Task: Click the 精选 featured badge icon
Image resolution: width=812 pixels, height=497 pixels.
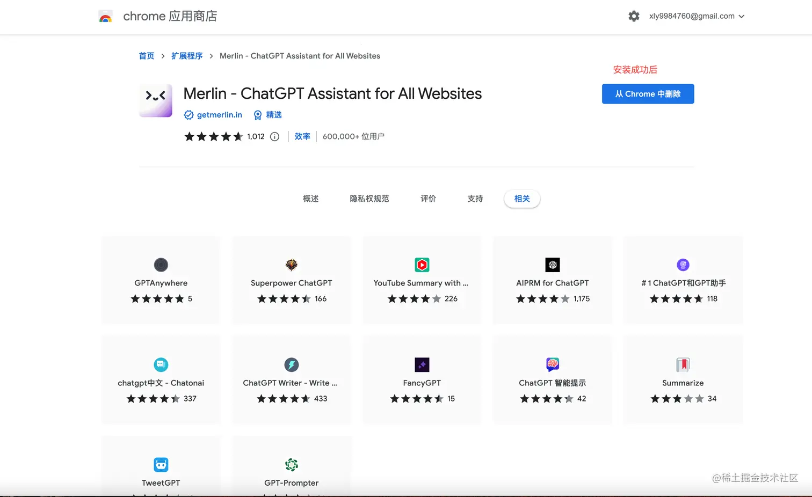Action: coord(258,115)
